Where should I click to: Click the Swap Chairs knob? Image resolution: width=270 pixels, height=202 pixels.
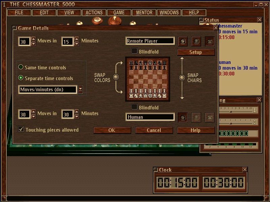pos(182,77)
